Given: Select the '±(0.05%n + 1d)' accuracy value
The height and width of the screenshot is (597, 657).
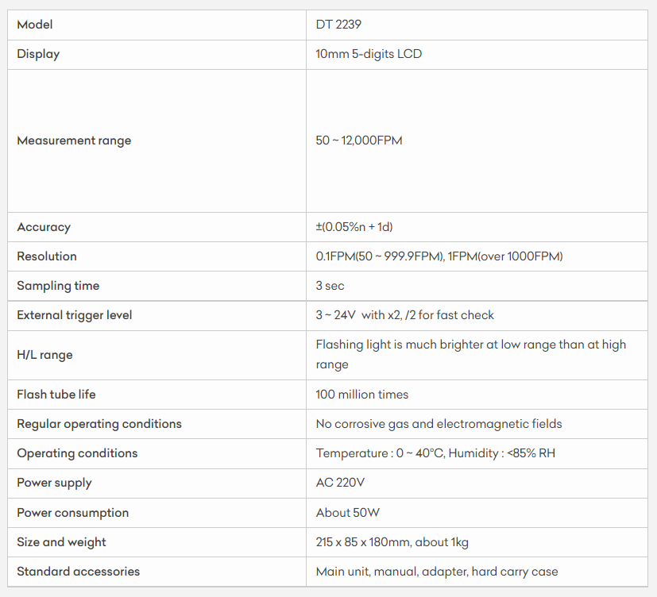Looking at the screenshot, I should (354, 227).
